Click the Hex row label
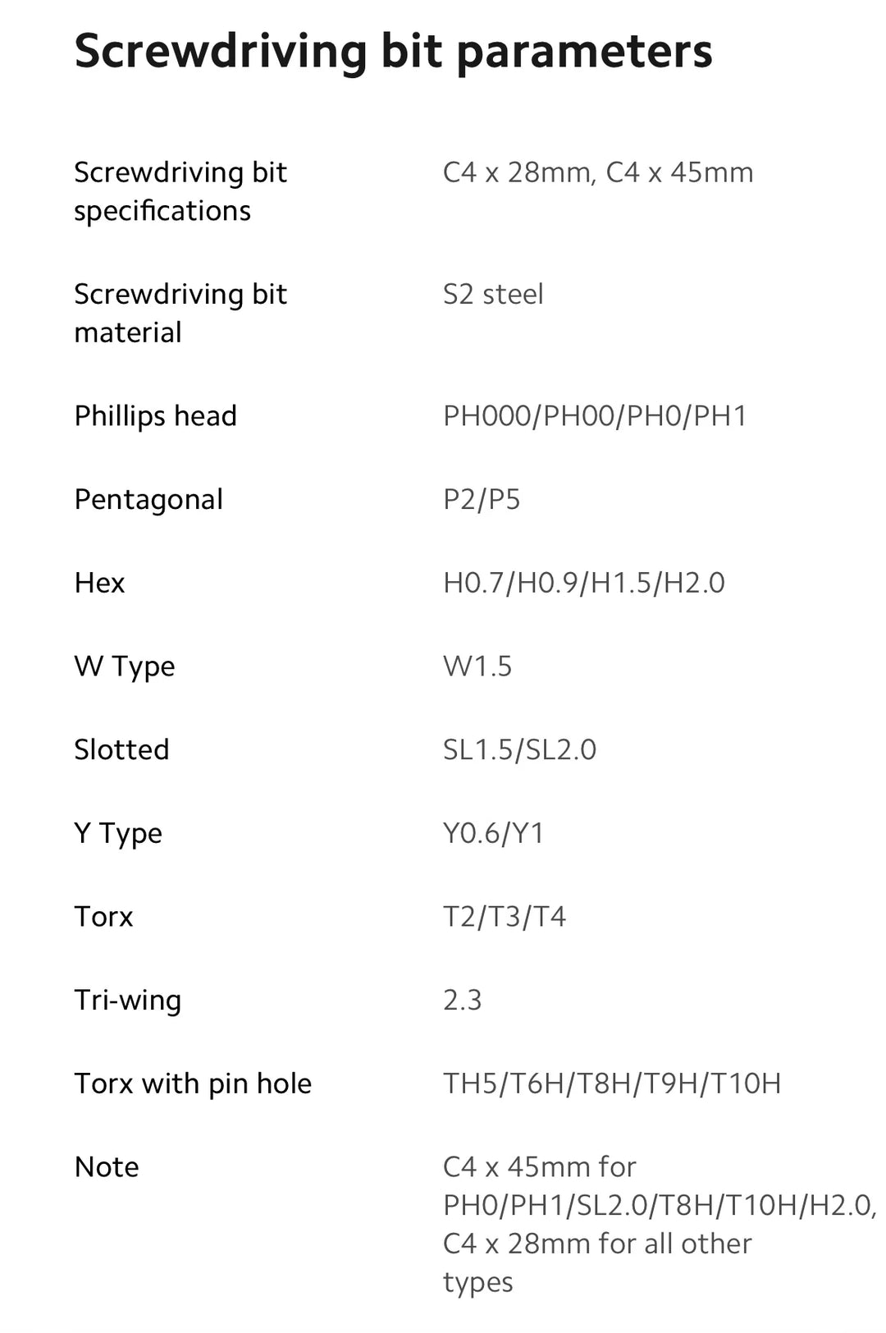Screen dimensions: 886x1333 click(99, 583)
